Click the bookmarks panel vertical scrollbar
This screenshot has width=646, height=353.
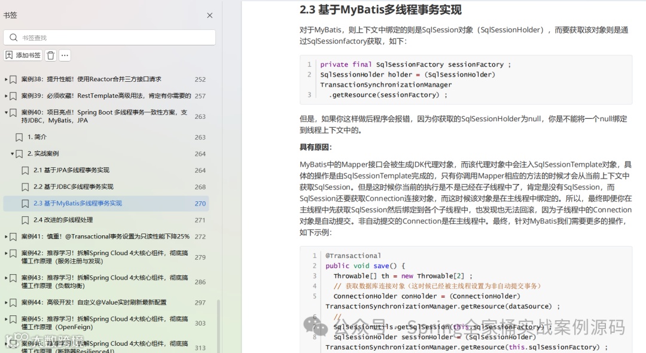click(218, 325)
